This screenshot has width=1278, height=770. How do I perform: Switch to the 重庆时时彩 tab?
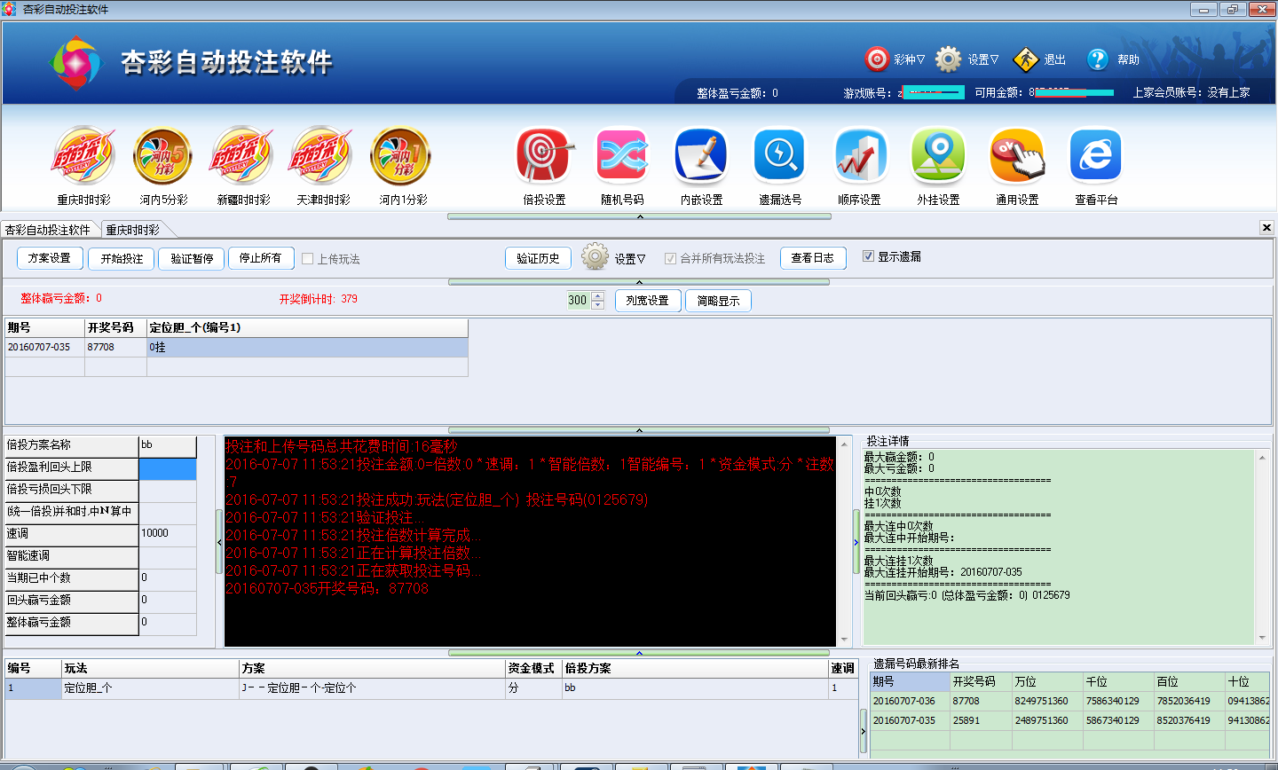click(x=133, y=230)
